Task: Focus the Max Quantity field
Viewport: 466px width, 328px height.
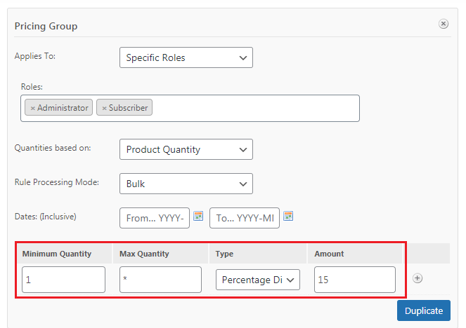Action: [x=160, y=280]
